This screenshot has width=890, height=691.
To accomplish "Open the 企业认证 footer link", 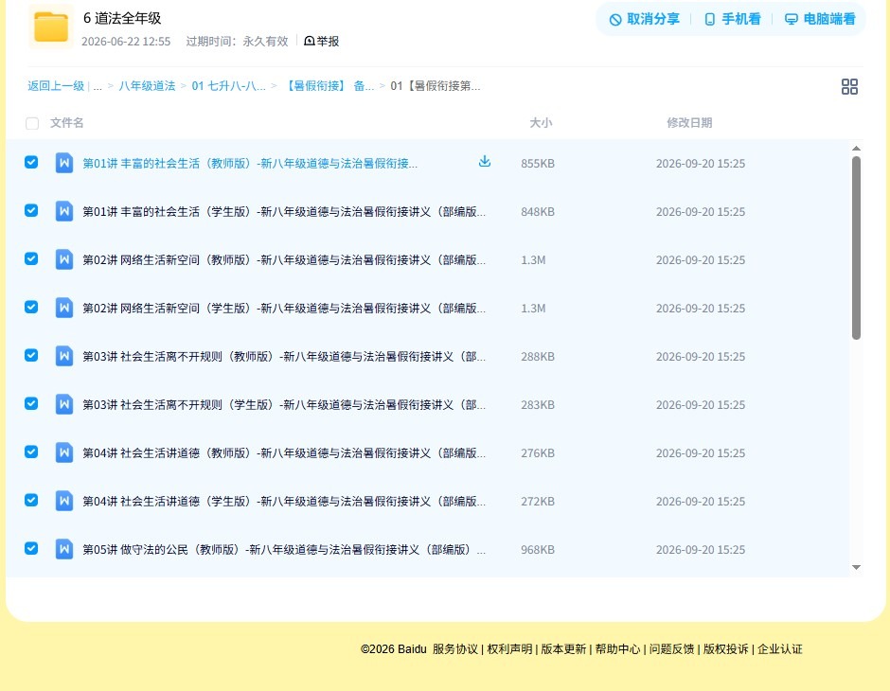I will [x=780, y=648].
